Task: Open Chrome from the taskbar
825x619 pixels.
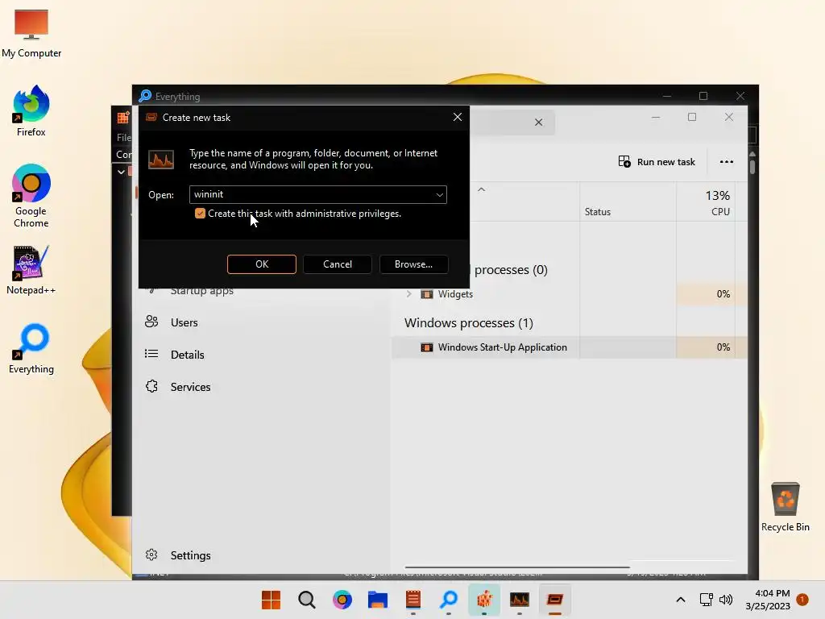Action: (x=342, y=600)
